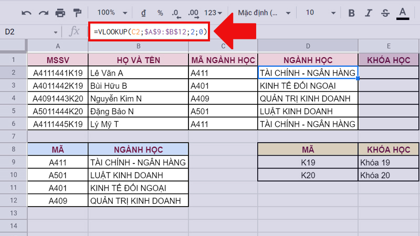Open the font size 10 dropdown

point(317,13)
